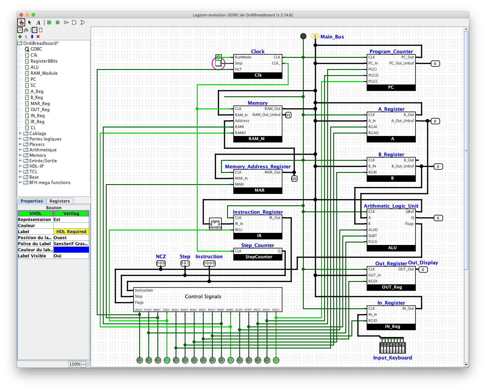
Task: Click the blue Couleur du label color swatch
Action: click(x=71, y=250)
